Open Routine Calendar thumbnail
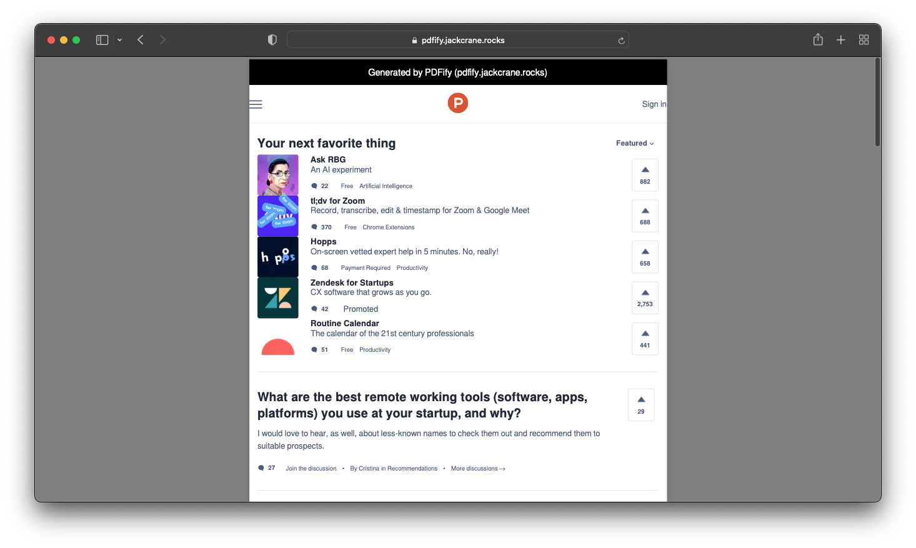The height and width of the screenshot is (548, 916). 278,339
